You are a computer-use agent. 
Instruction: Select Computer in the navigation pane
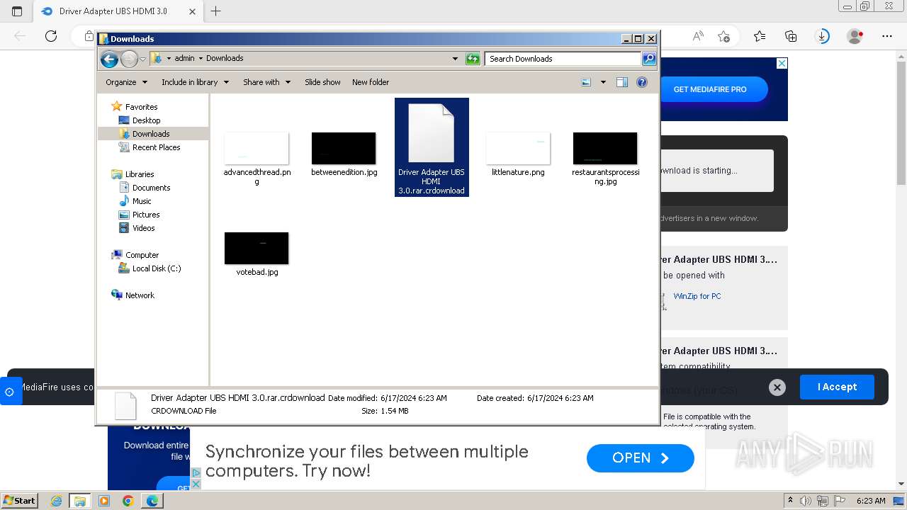(142, 255)
